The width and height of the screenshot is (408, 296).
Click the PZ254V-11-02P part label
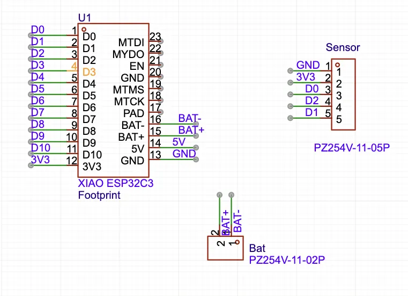[287, 260]
